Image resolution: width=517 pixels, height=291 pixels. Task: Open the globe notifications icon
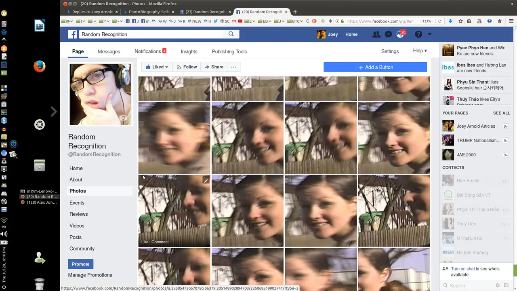pos(400,34)
